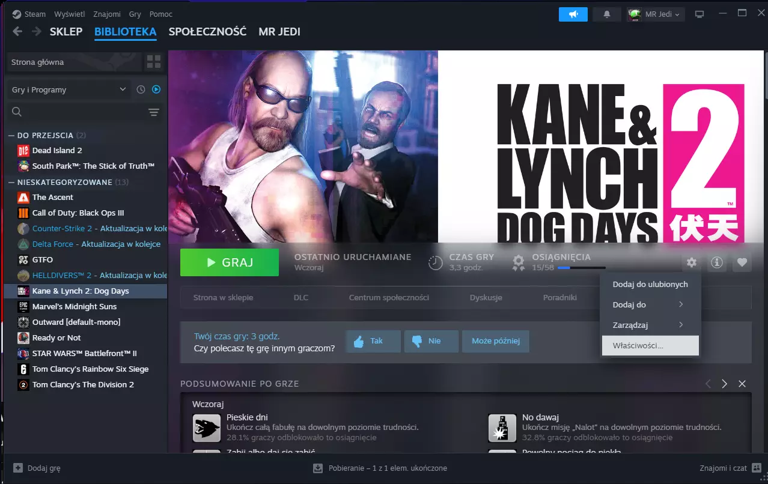Open the MR JEDI profile tab

[x=279, y=31]
